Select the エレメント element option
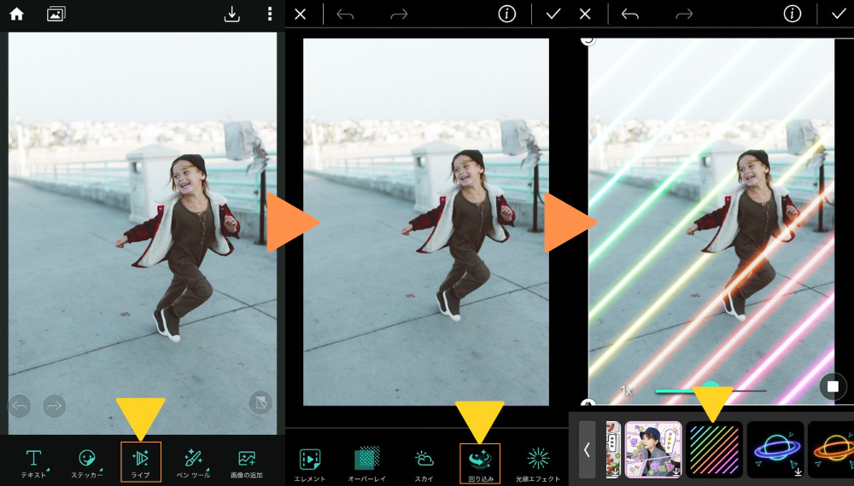This screenshot has height=486, width=854. pos(310,466)
